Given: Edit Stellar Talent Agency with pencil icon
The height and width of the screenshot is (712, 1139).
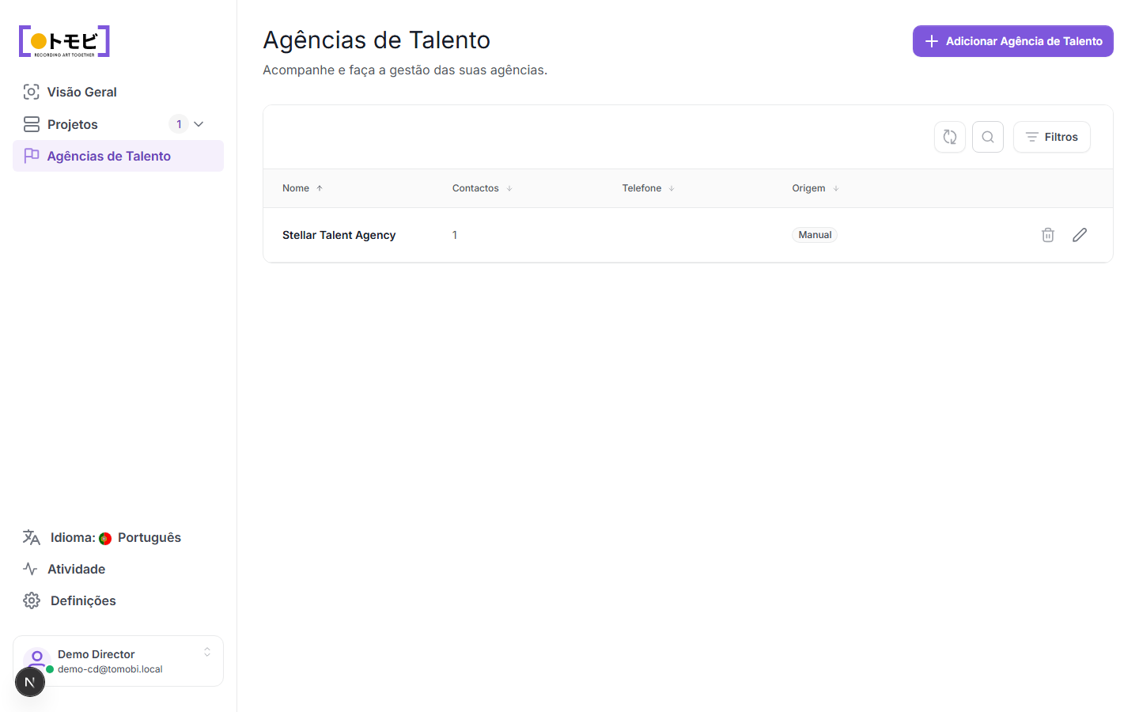Looking at the screenshot, I should tap(1080, 235).
